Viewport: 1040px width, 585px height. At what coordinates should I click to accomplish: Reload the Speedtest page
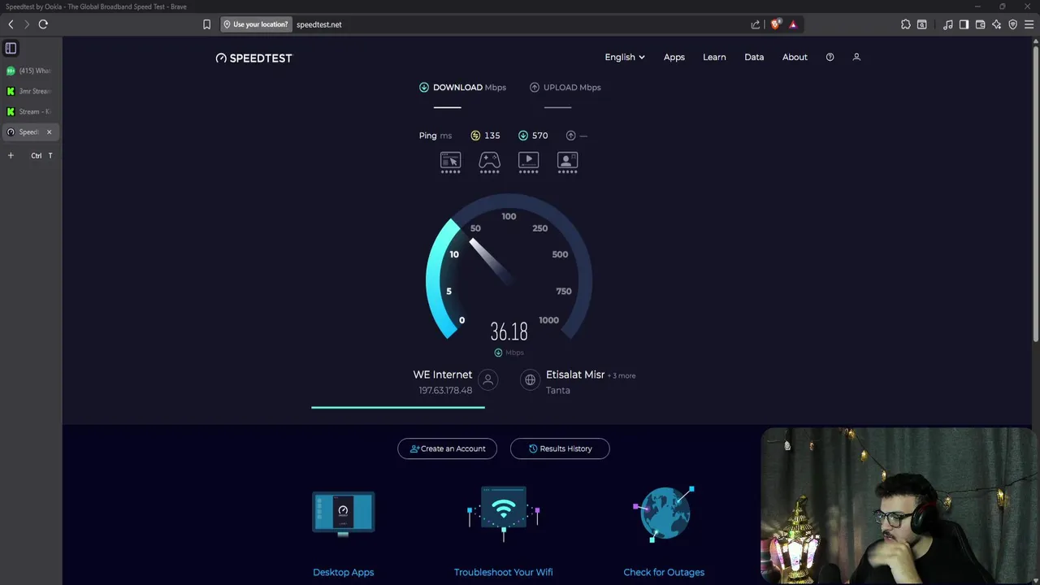[43, 24]
